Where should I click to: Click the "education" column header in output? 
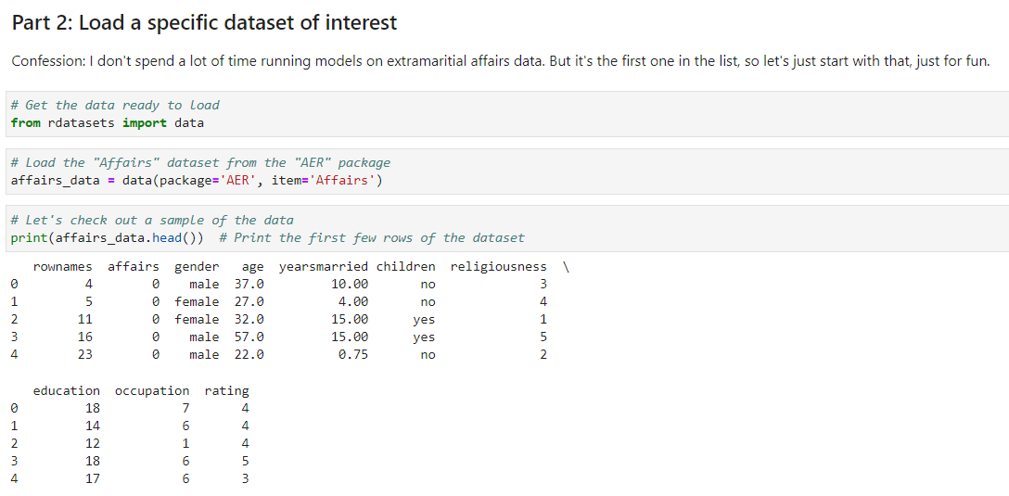click(x=67, y=391)
